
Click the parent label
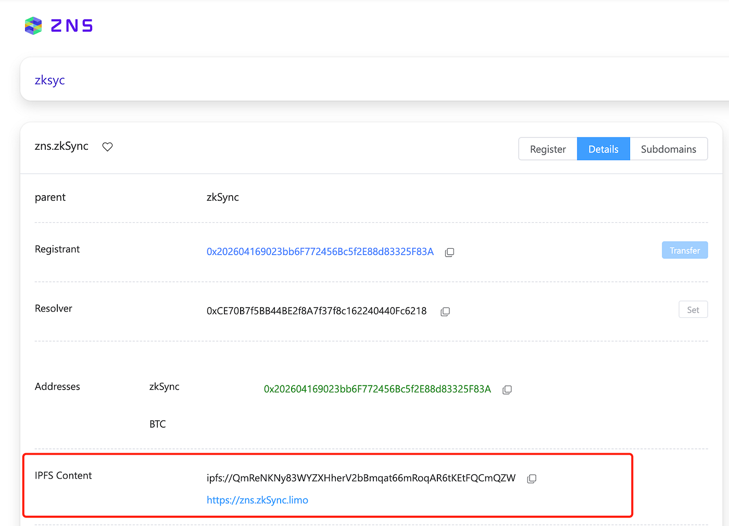click(x=50, y=197)
